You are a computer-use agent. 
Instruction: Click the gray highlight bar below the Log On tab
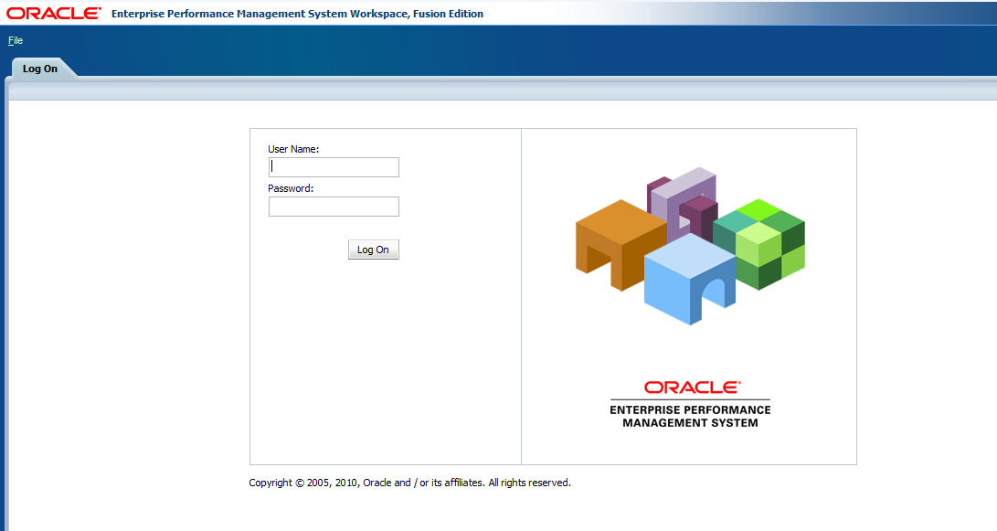point(498,89)
